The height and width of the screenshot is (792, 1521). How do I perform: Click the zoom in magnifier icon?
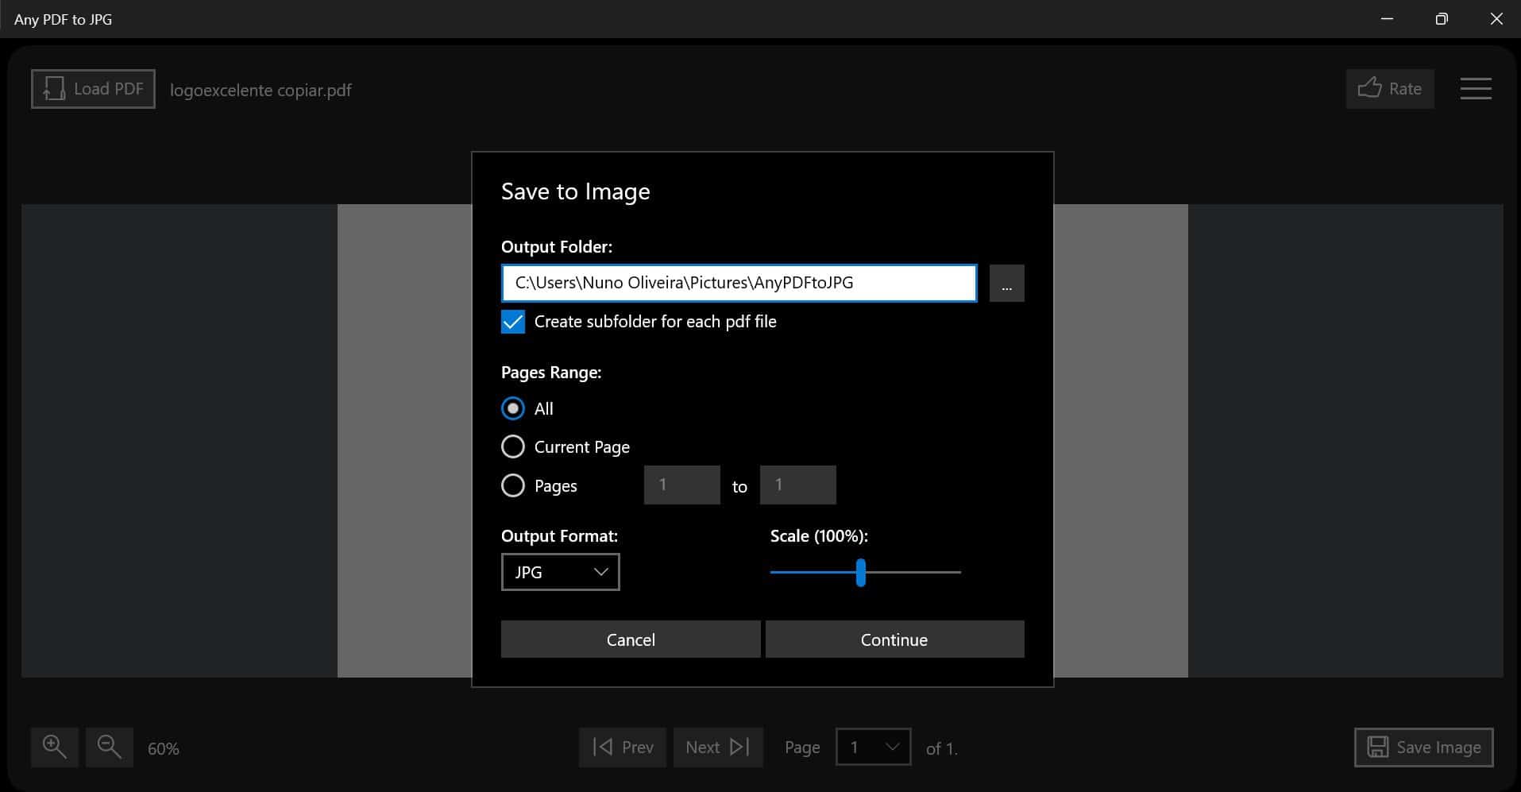(55, 748)
